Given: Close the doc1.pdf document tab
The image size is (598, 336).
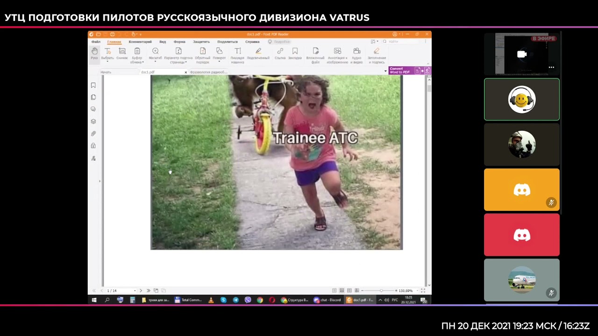Looking at the screenshot, I should point(185,72).
